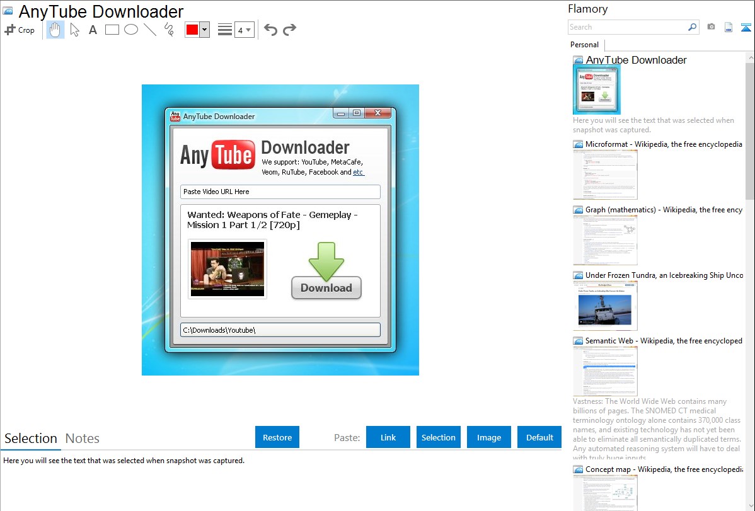Screen dimensions: 755x511
Task: Click the red color swatch
Action: (192, 30)
